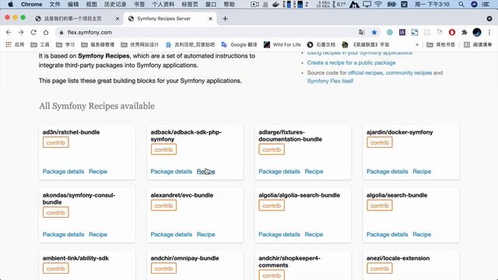Open 'Symfony Flex itself' link

pos(330,81)
